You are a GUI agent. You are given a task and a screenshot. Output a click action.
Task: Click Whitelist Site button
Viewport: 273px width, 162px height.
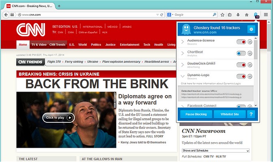tap(230, 114)
